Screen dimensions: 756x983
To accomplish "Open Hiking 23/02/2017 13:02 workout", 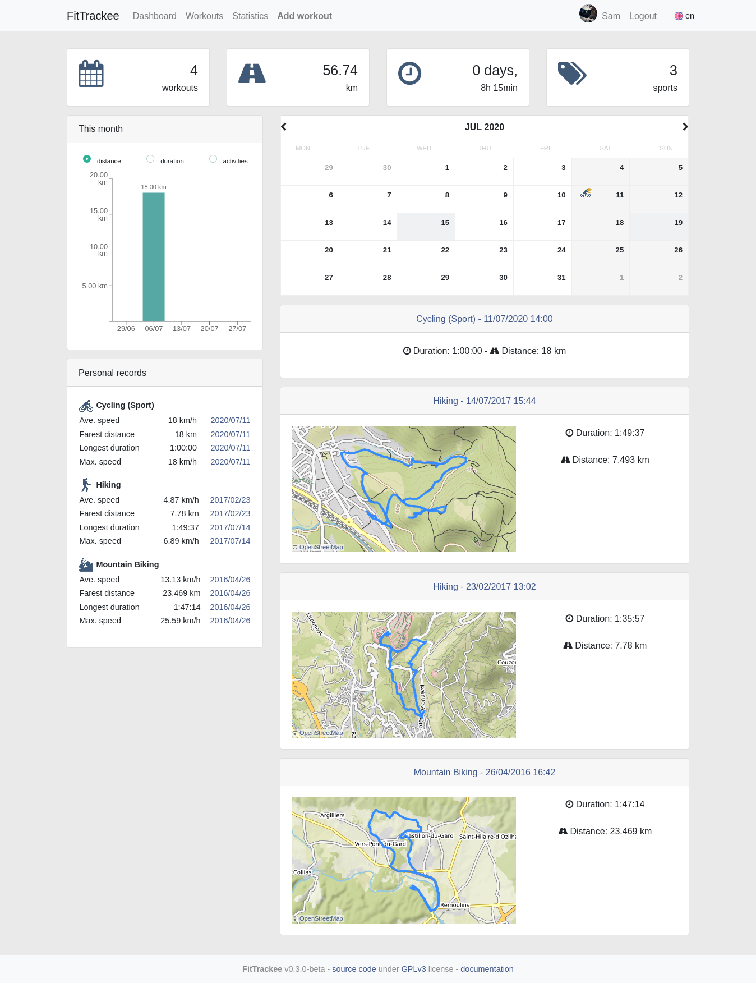I will coord(485,586).
